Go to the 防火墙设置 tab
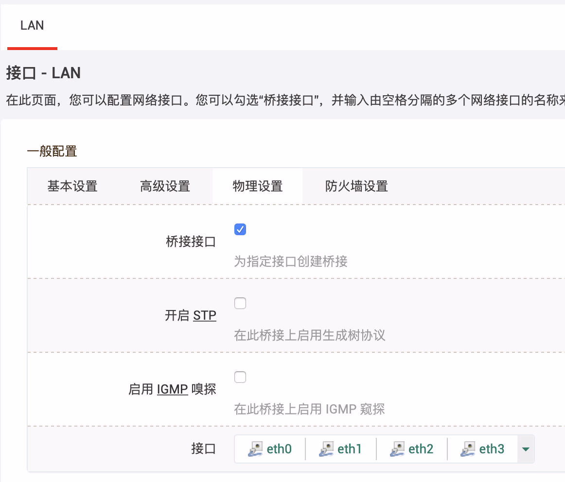This screenshot has width=565, height=482. 356,186
